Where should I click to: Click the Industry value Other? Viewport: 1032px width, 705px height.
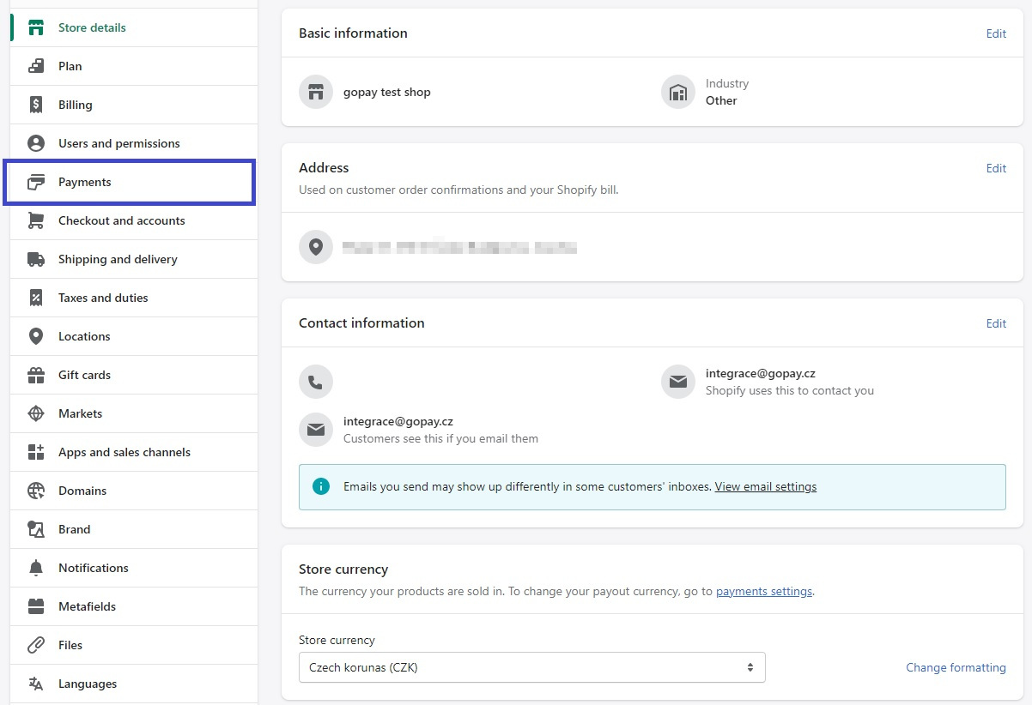721,100
